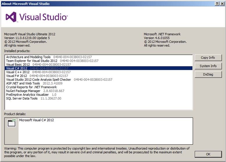The height and width of the screenshot is (162, 226).
Task: Click Version 11.0.61219.00 Update 5 text
Action: (x=27, y=38)
